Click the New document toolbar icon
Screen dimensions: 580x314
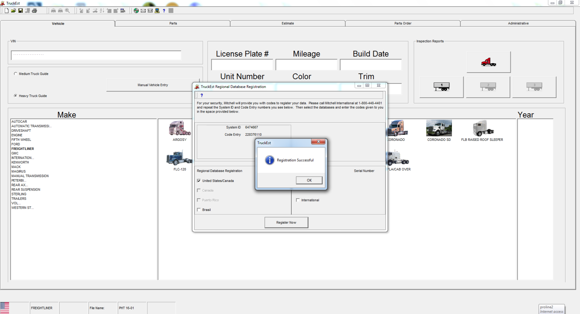click(x=7, y=11)
